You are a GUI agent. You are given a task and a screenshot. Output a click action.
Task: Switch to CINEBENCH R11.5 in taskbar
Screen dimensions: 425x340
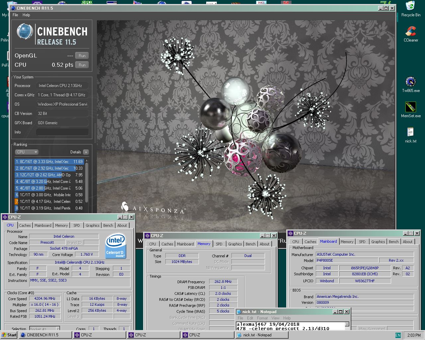[x=45, y=335]
